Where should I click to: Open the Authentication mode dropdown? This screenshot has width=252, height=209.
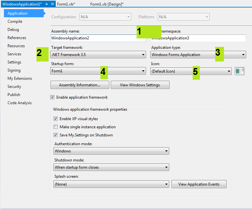[111, 151]
